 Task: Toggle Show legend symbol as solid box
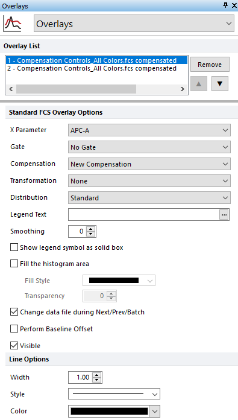14,247
